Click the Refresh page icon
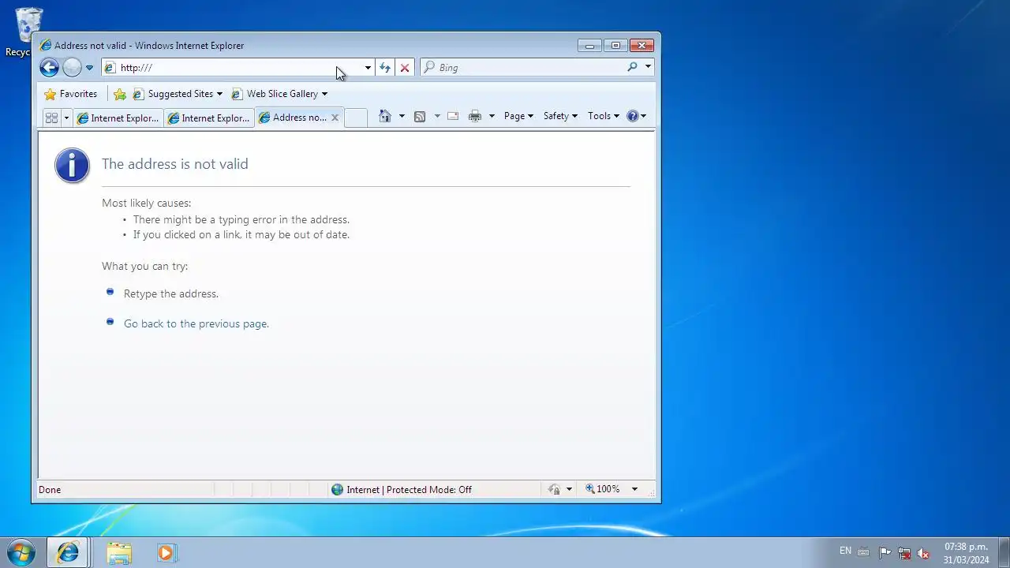This screenshot has height=568, width=1010. (384, 68)
